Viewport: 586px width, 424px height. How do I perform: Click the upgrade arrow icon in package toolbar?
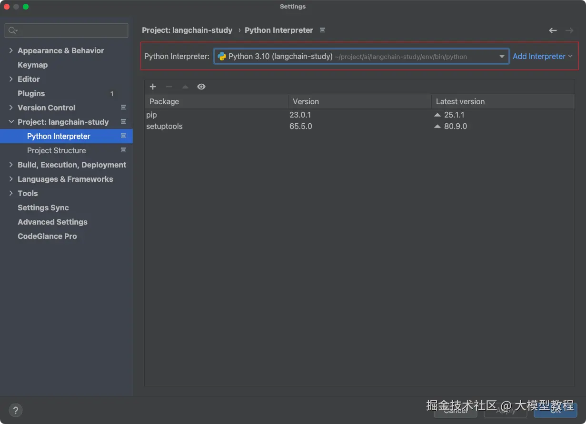coord(185,87)
